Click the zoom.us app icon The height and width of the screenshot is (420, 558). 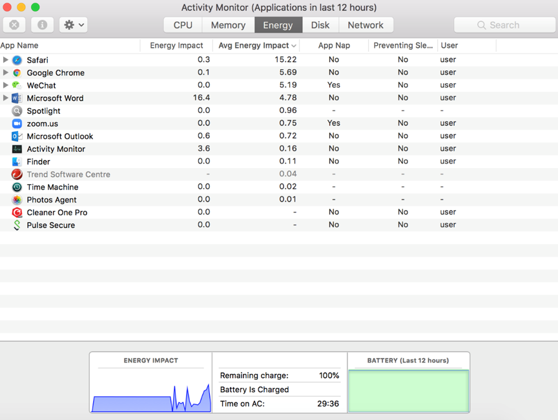tap(17, 123)
